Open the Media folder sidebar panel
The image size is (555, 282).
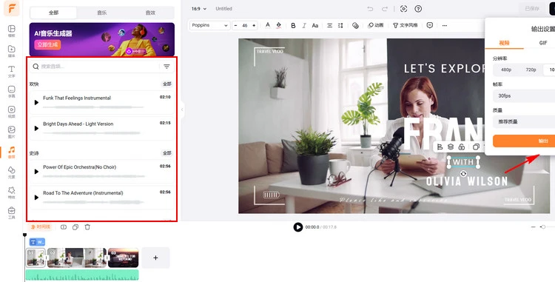(x=11, y=51)
